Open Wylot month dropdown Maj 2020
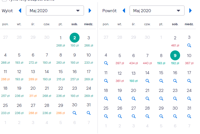The image size is (200, 134). [x=55, y=11]
